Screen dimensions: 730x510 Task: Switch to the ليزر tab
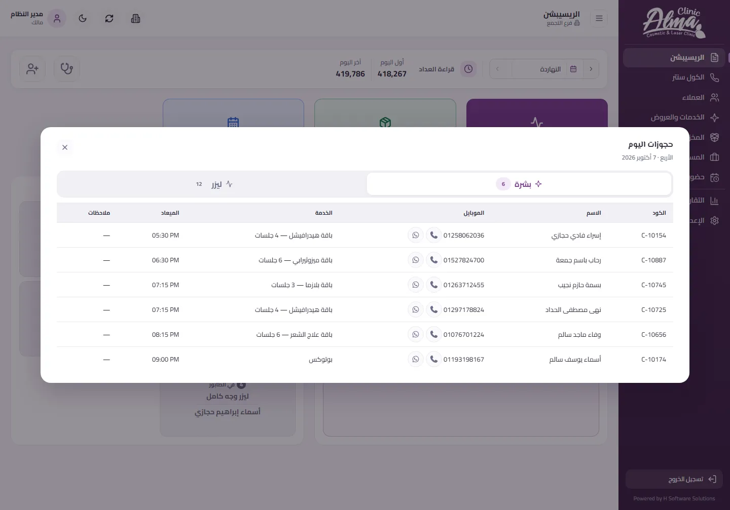pyautogui.click(x=213, y=184)
